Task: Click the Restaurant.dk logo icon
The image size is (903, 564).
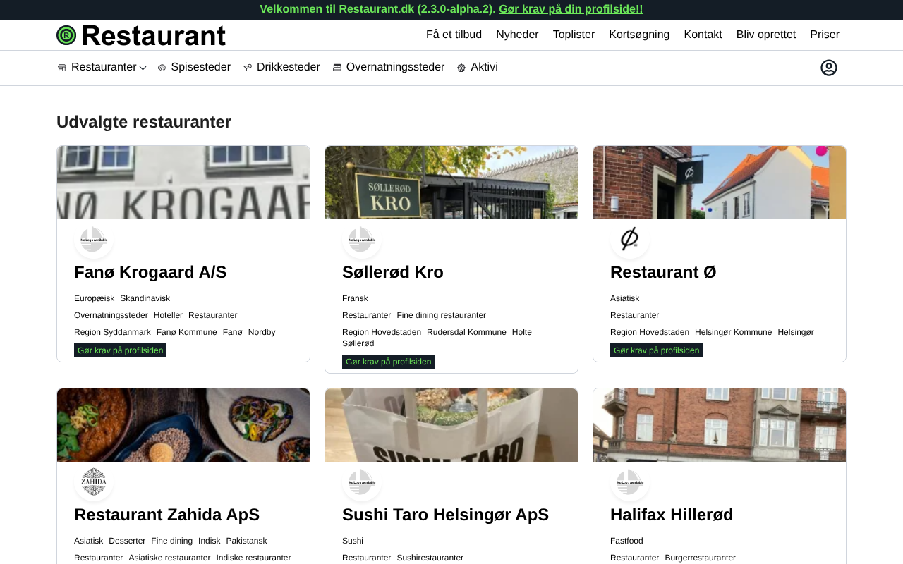Action: point(66,35)
